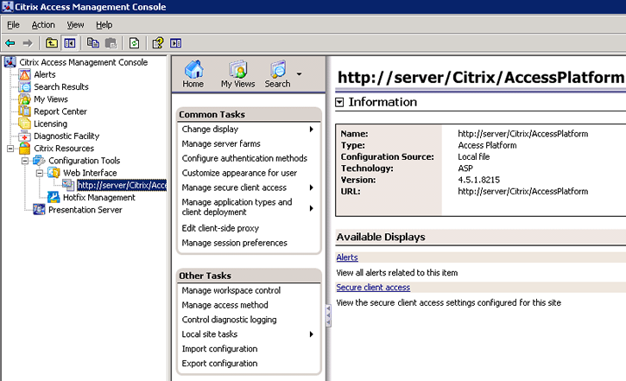Open Diagnostic Facility in the tree
Viewport: 626px width, 381px height.
coord(66,137)
